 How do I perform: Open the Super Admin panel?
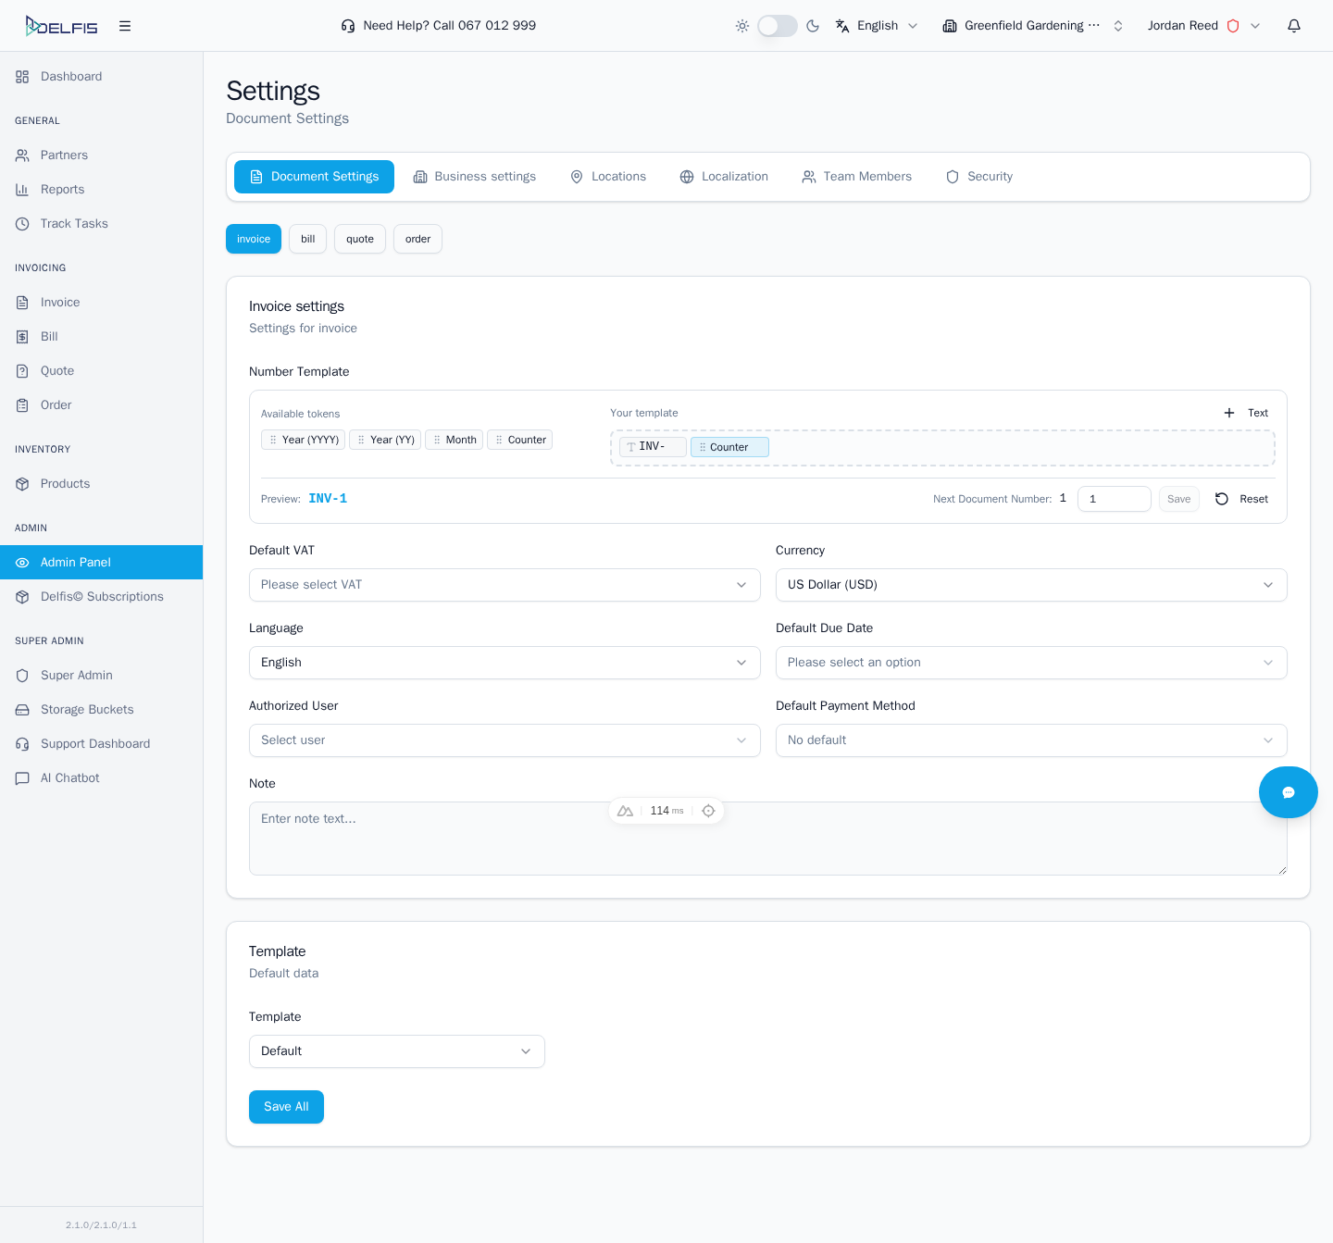pyautogui.click(x=76, y=675)
